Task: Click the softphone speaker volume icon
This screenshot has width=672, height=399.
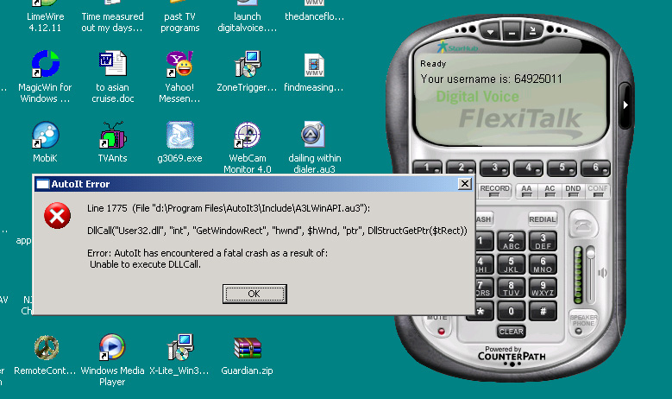Action: coord(603,273)
